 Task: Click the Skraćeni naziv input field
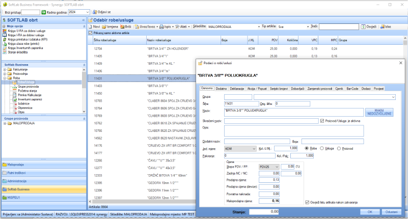tap(270, 121)
